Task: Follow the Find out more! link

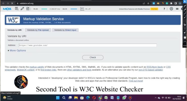Action: (x=136, y=81)
